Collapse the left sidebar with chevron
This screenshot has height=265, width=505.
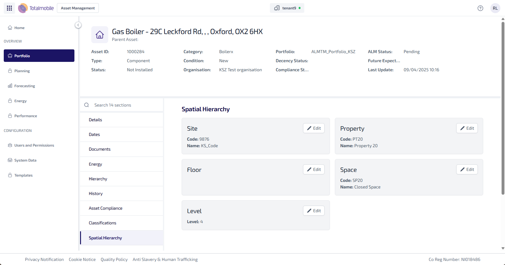coord(78,25)
